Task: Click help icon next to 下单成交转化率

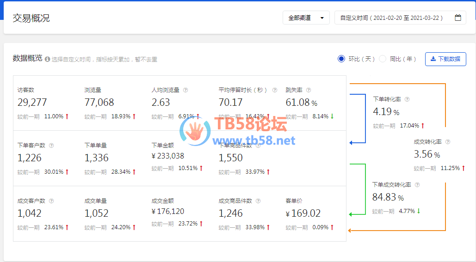Action: [417, 185]
